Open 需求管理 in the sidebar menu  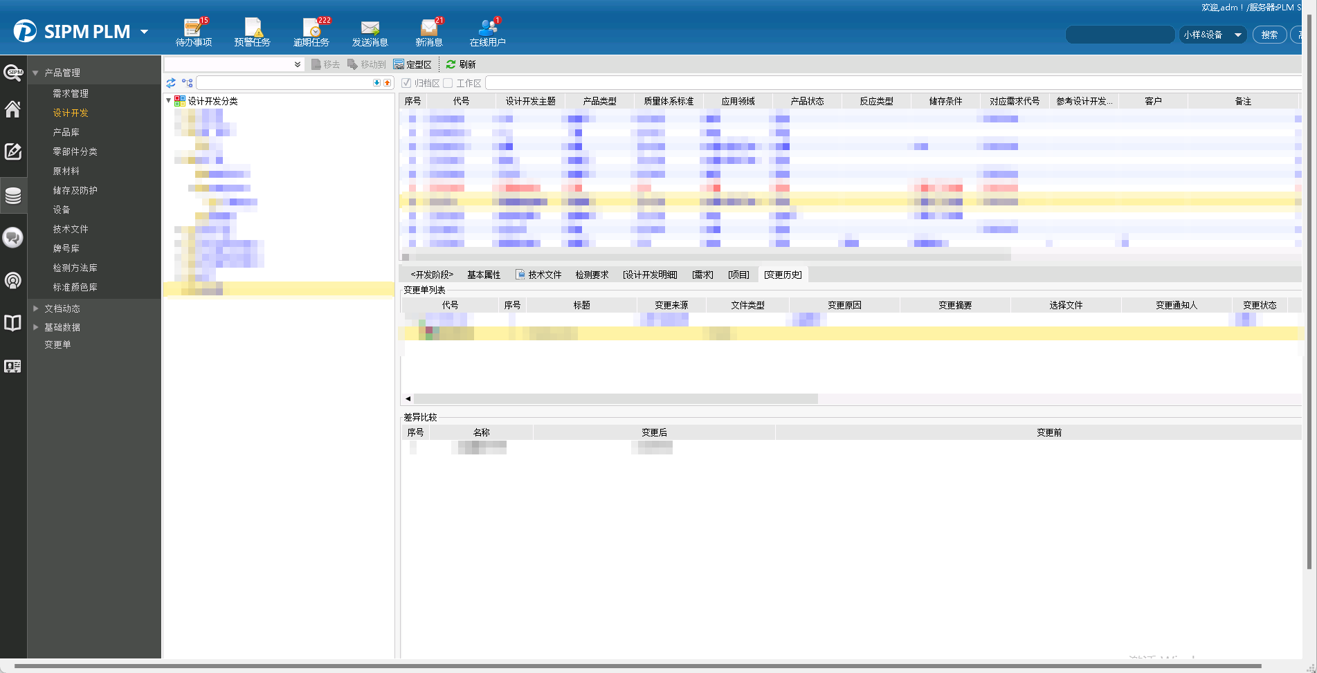tap(71, 93)
